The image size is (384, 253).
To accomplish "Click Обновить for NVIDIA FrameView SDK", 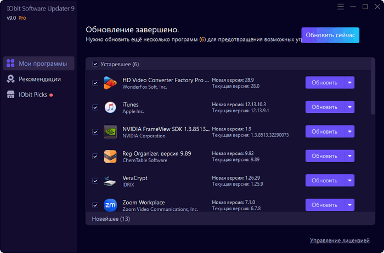I will coord(325,131).
